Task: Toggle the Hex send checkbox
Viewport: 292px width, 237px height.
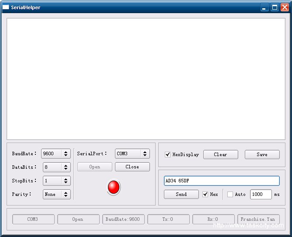Action: (x=205, y=194)
